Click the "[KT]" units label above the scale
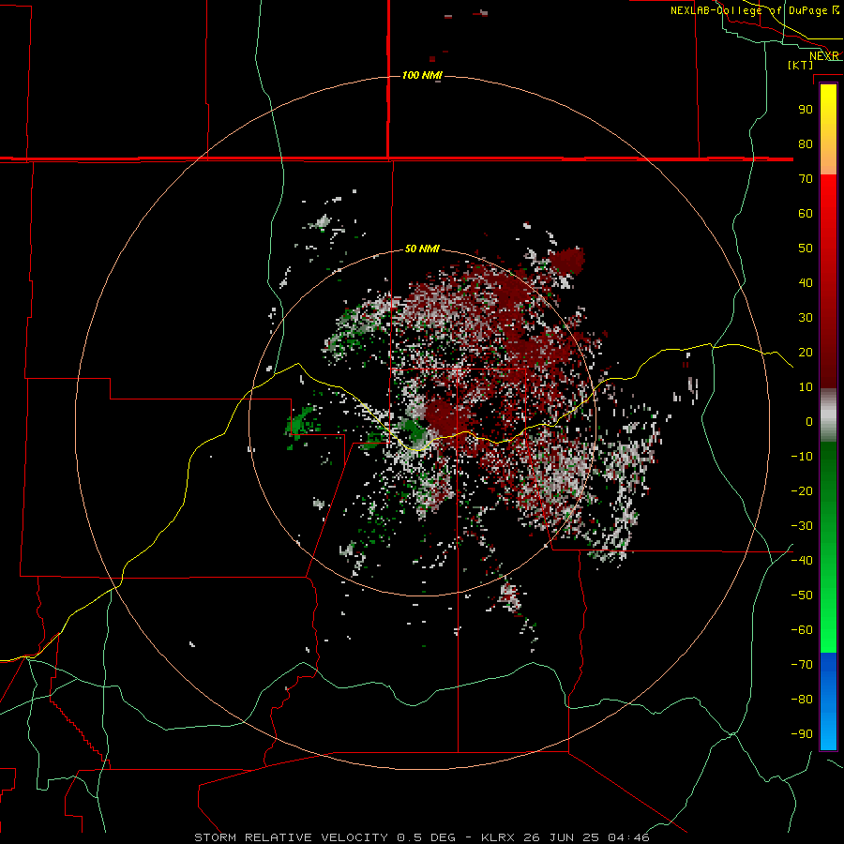 point(801,65)
